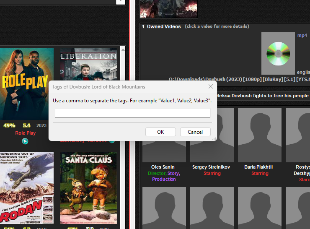
Task: Click the mp4 format label
Action: [302, 35]
